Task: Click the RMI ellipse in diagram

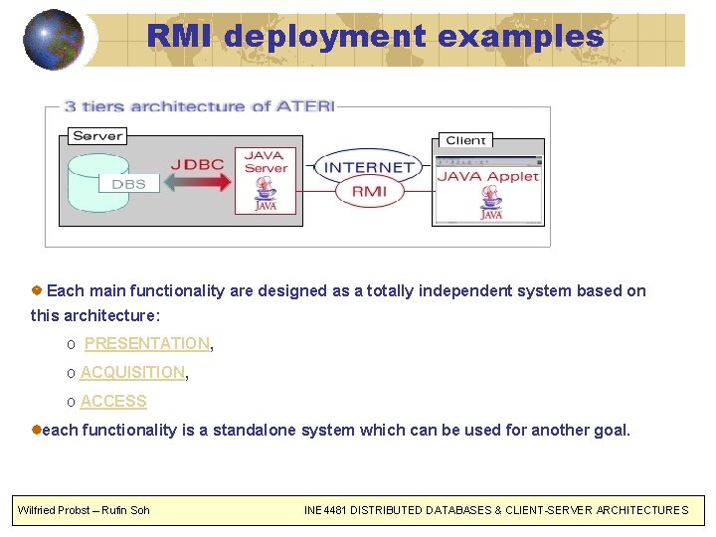Action: [369, 191]
